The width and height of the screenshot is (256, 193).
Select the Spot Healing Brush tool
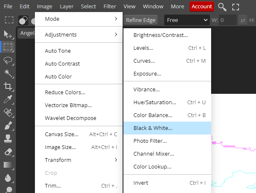(7, 112)
